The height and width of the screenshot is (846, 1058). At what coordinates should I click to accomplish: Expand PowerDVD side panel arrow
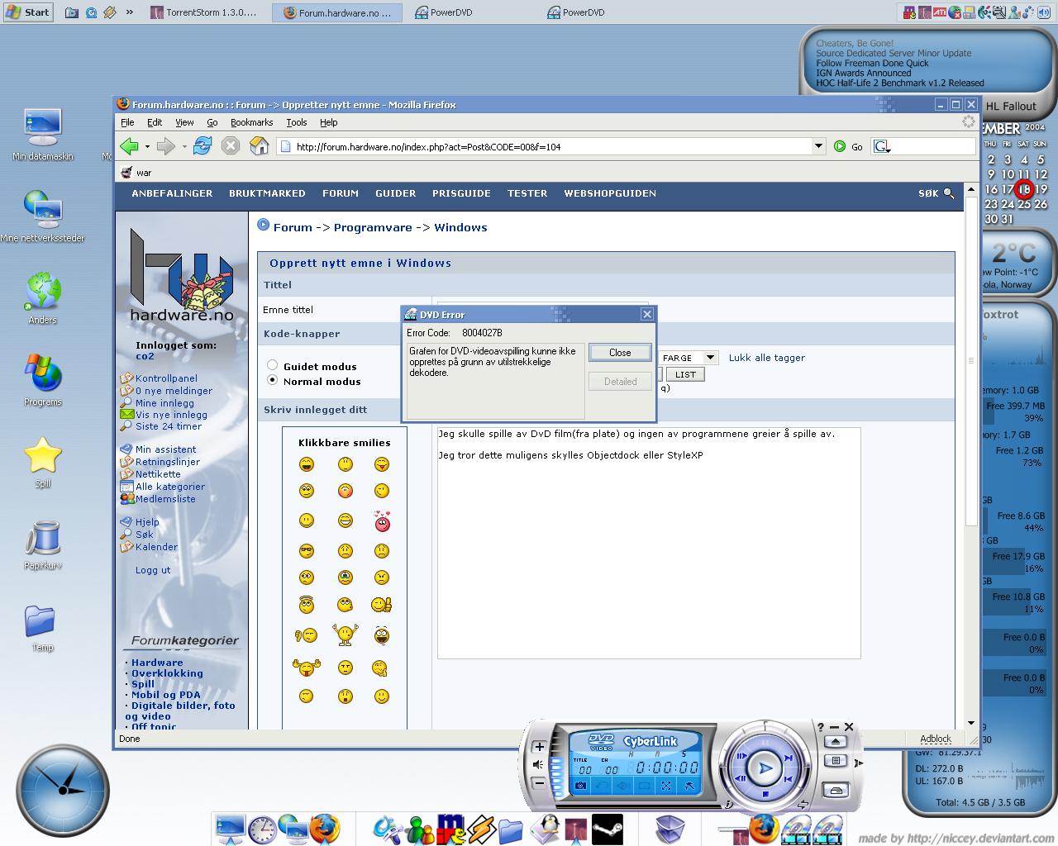pos(858,763)
